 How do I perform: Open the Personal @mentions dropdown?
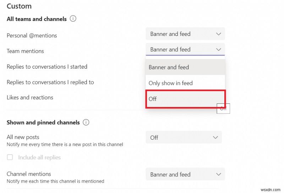pos(185,34)
